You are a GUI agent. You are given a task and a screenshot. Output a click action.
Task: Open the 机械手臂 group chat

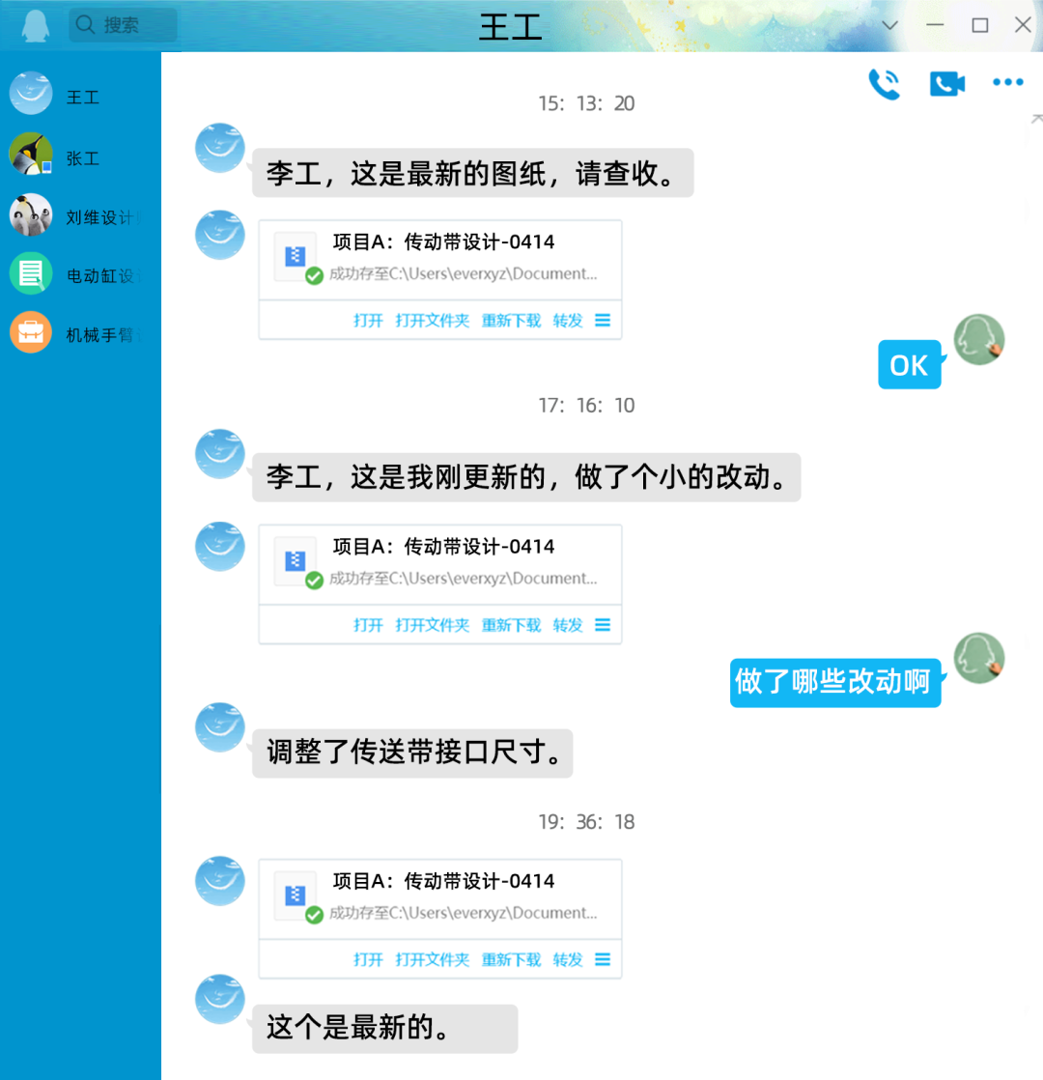pyautogui.click(x=80, y=334)
